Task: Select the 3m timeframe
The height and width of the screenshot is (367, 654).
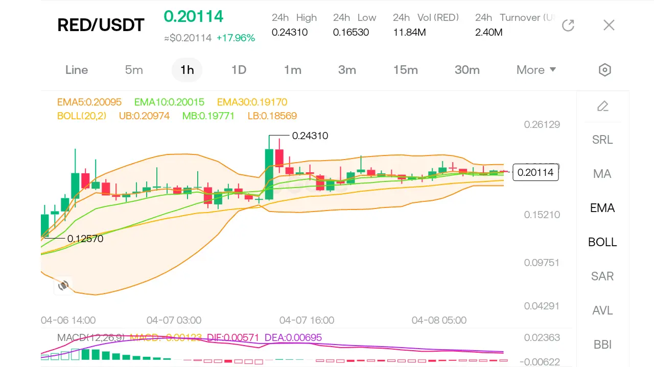Action: 347,70
